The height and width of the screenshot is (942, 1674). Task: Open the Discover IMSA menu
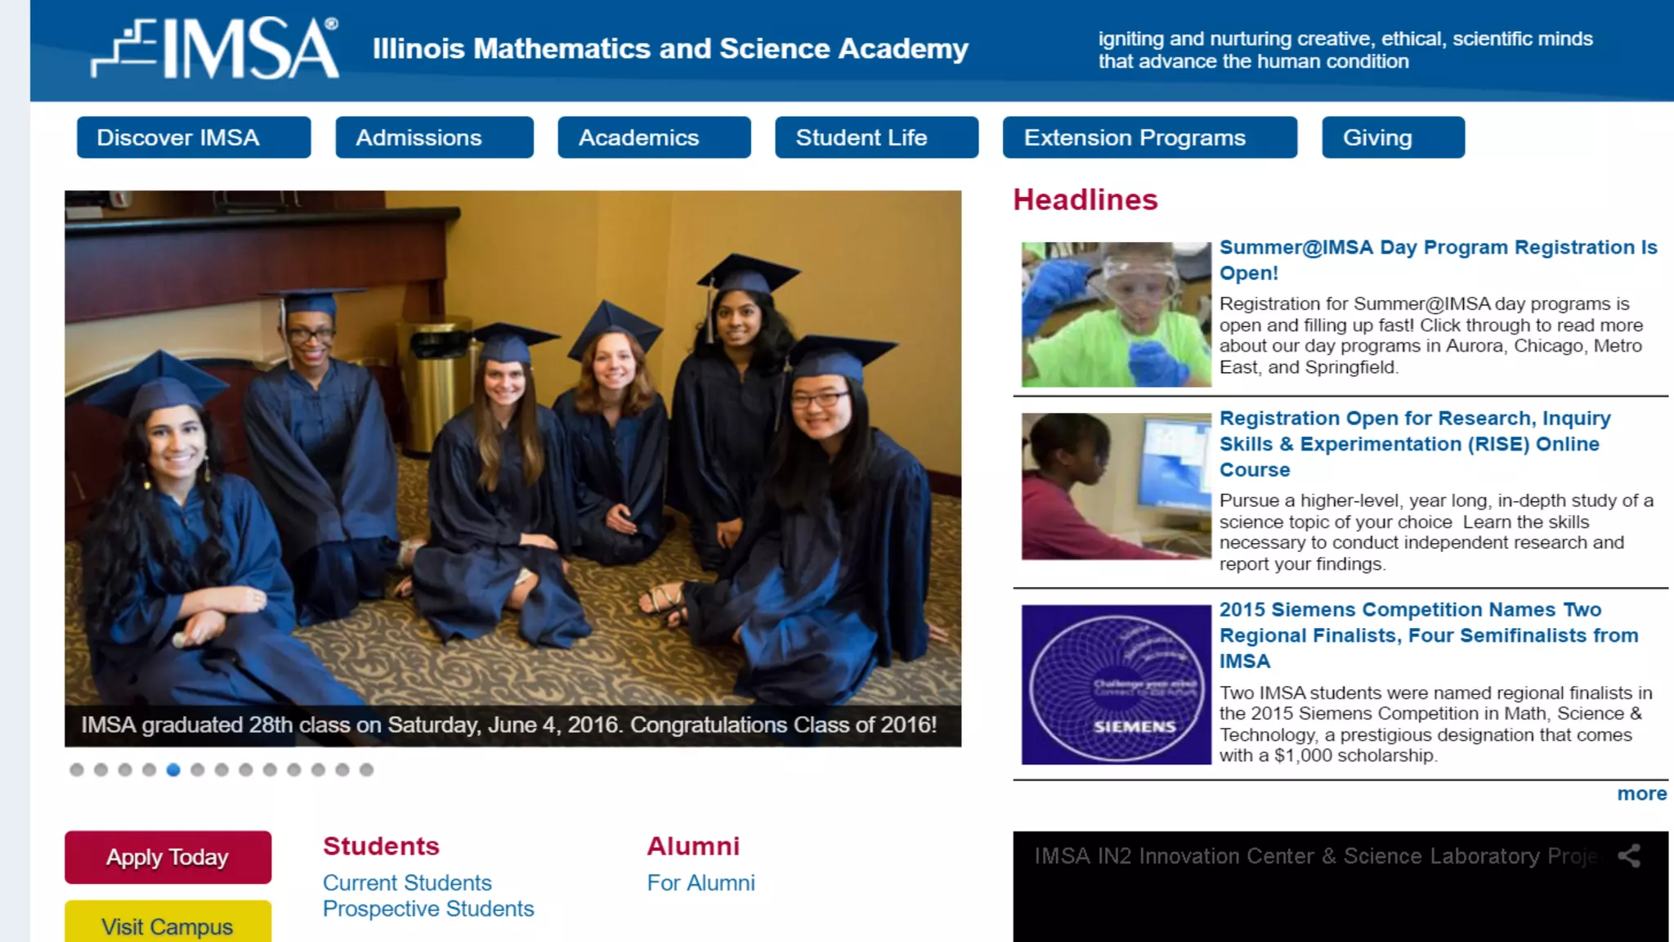[194, 137]
